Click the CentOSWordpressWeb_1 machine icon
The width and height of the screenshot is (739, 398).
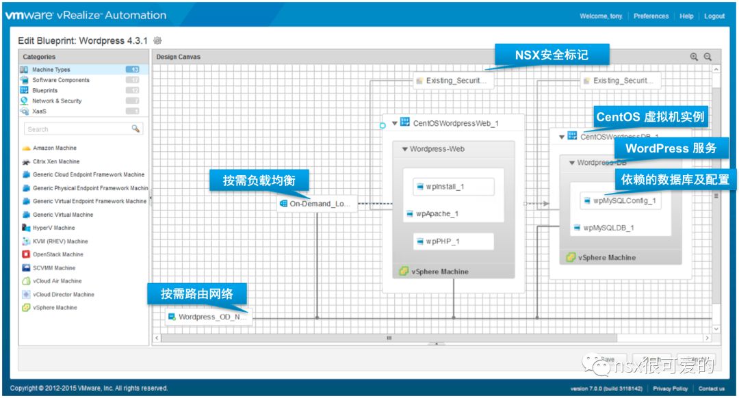pos(405,122)
